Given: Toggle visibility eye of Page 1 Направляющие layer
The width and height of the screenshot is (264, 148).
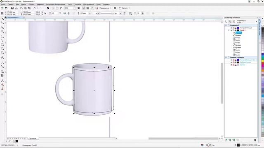Looking at the screenshot, I should [x=231, y=28].
